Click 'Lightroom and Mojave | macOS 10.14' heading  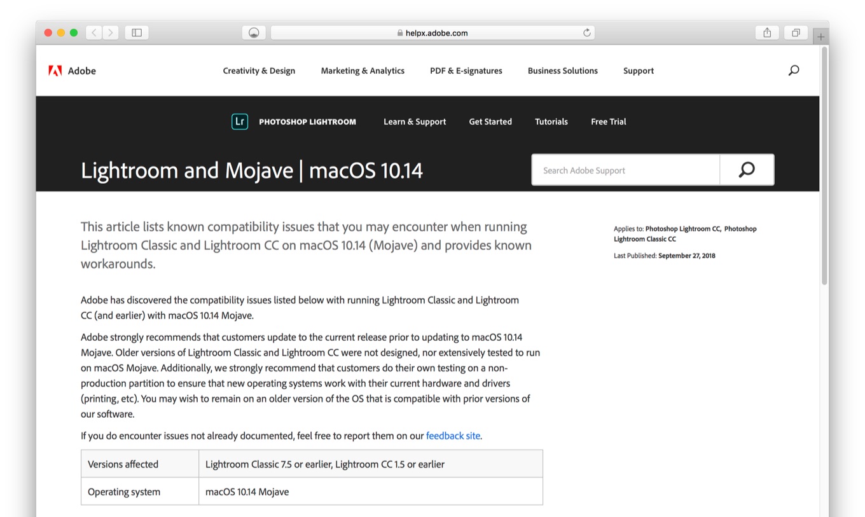pos(252,170)
